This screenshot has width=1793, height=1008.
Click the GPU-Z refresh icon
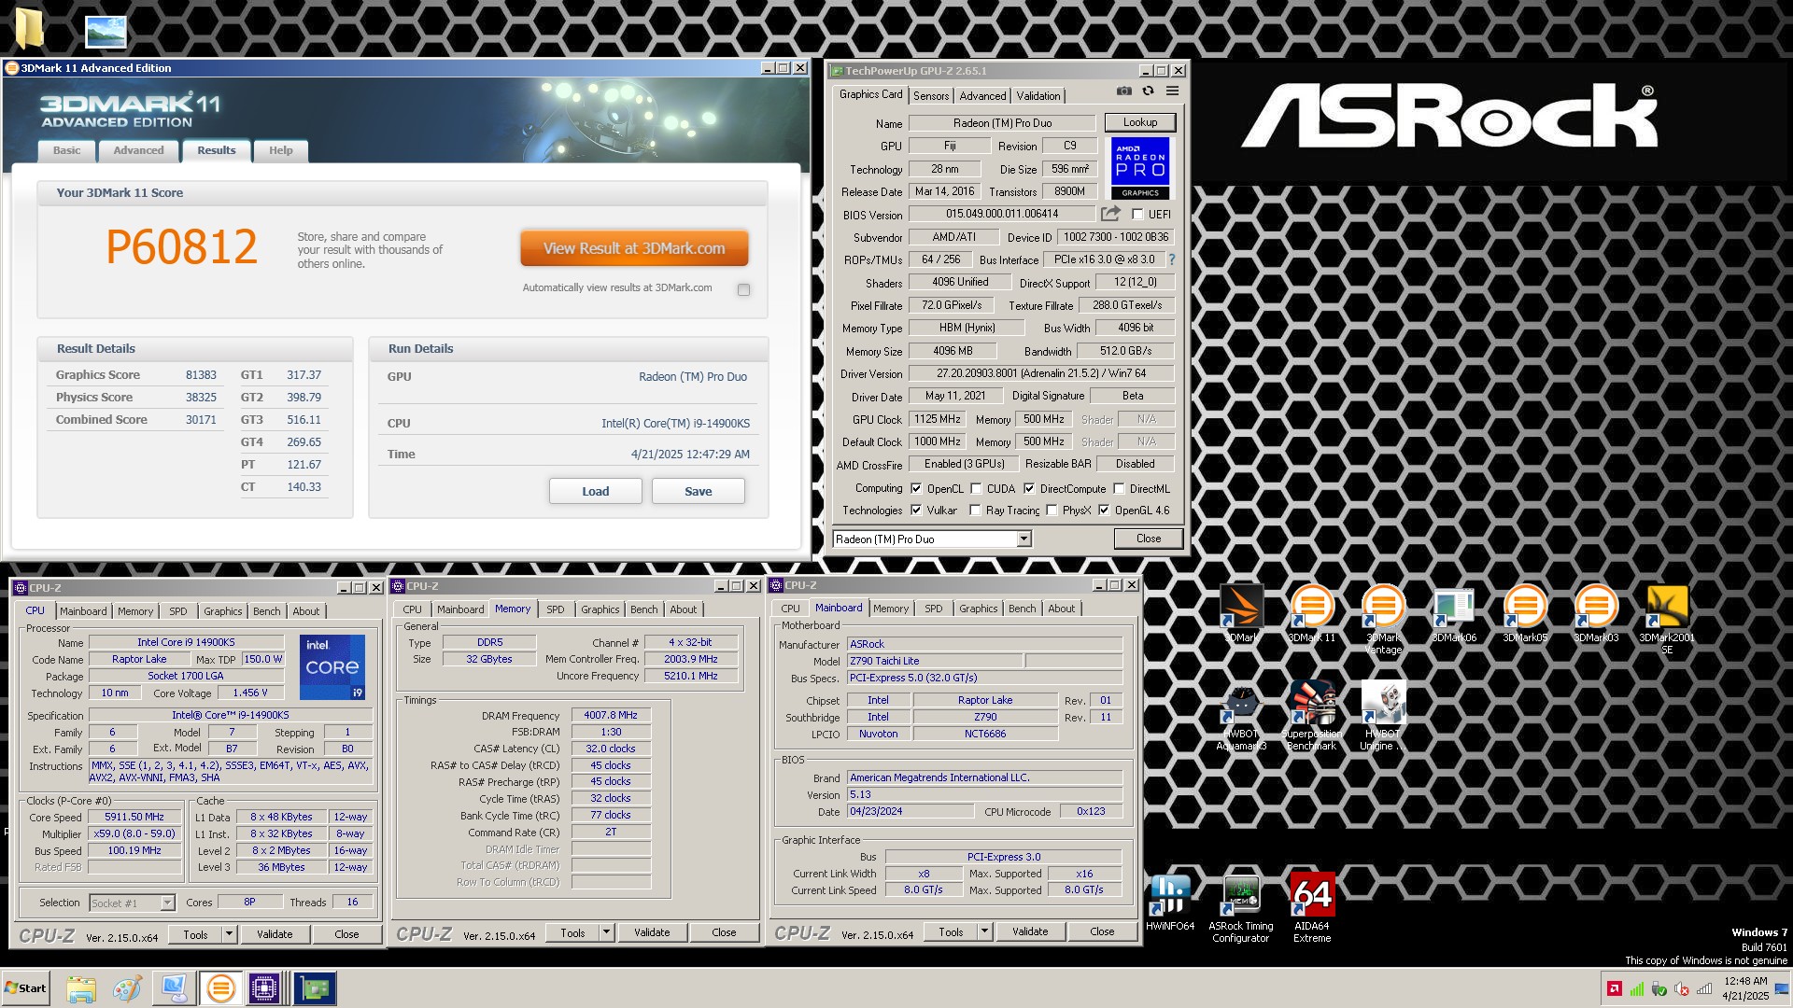(x=1148, y=91)
